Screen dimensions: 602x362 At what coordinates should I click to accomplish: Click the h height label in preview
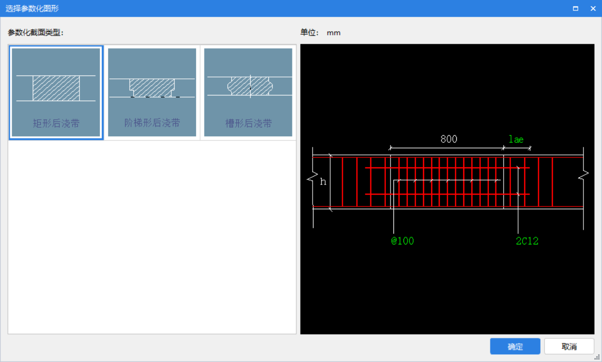coord(323,182)
